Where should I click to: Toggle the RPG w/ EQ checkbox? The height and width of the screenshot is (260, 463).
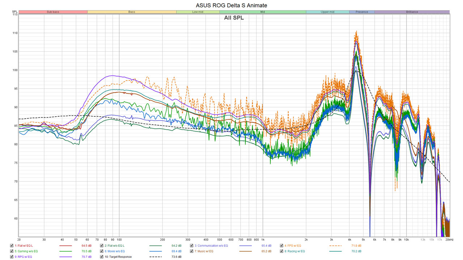click(x=12, y=257)
